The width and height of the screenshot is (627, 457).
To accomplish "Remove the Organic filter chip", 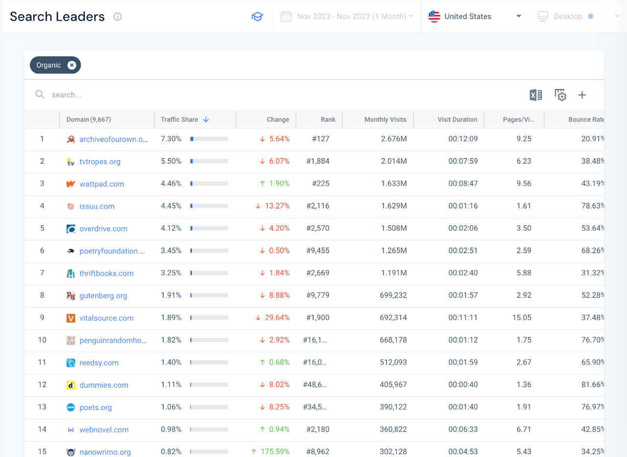I will point(72,65).
